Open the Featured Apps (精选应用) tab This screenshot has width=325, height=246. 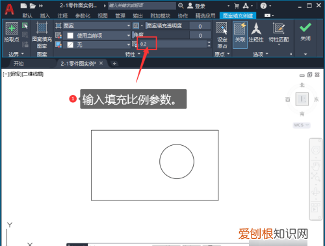(x=205, y=16)
